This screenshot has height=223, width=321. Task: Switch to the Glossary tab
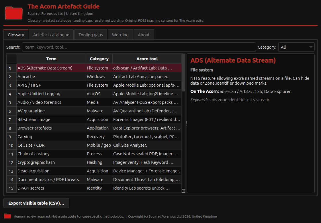click(x=16, y=35)
